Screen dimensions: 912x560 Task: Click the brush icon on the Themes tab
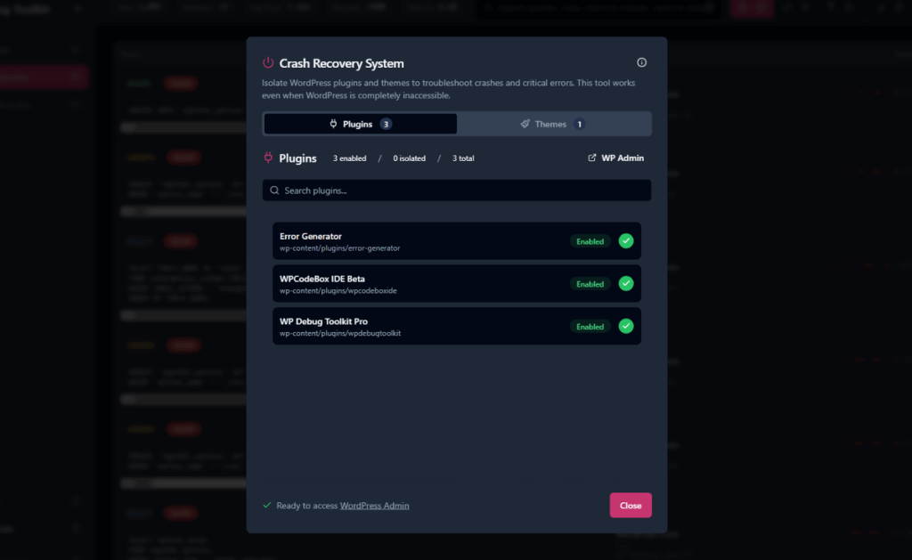point(525,124)
